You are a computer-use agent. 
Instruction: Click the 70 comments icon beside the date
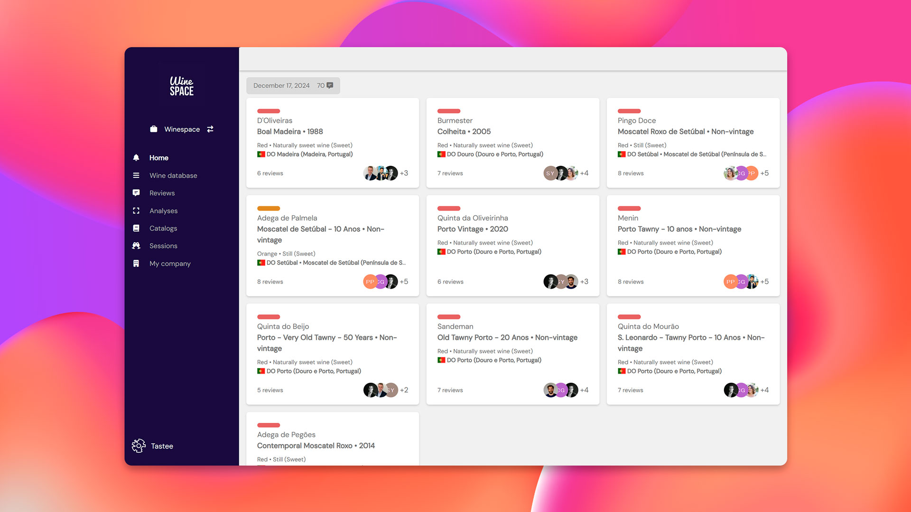(330, 86)
